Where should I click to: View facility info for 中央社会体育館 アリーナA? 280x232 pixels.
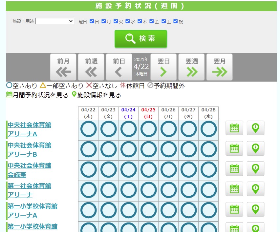click(x=255, y=128)
